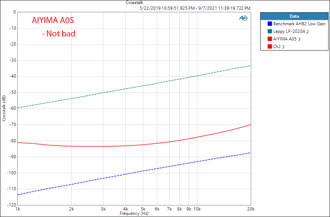
Task: Click the measurement timestamp under the title
Action: pyautogui.click(x=195, y=8)
